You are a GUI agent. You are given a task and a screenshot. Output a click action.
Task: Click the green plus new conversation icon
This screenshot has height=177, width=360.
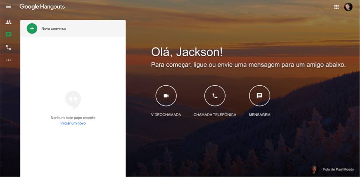[x=32, y=28]
